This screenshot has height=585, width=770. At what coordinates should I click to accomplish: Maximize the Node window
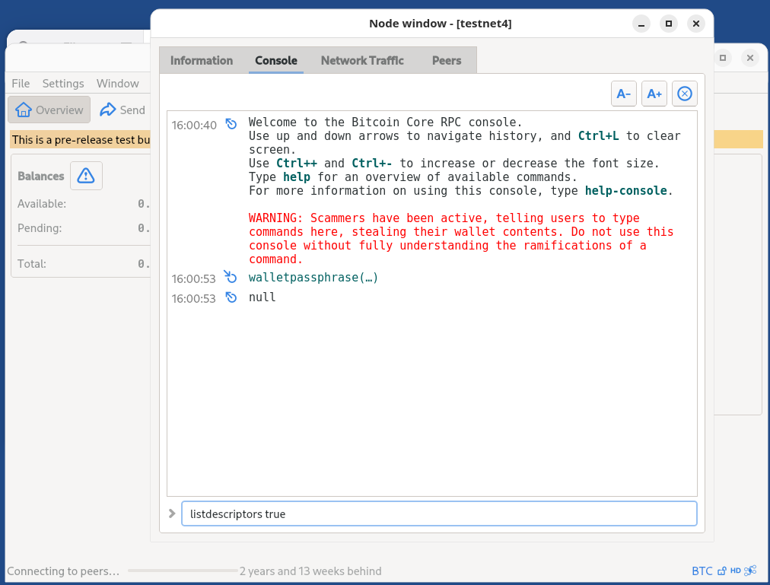tap(669, 24)
